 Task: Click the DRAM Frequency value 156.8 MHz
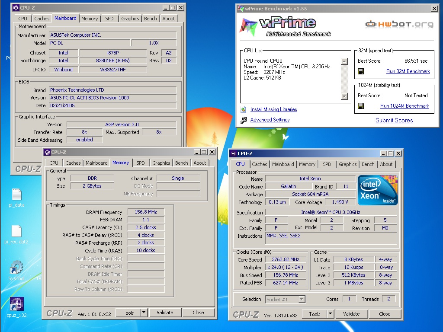click(x=146, y=212)
